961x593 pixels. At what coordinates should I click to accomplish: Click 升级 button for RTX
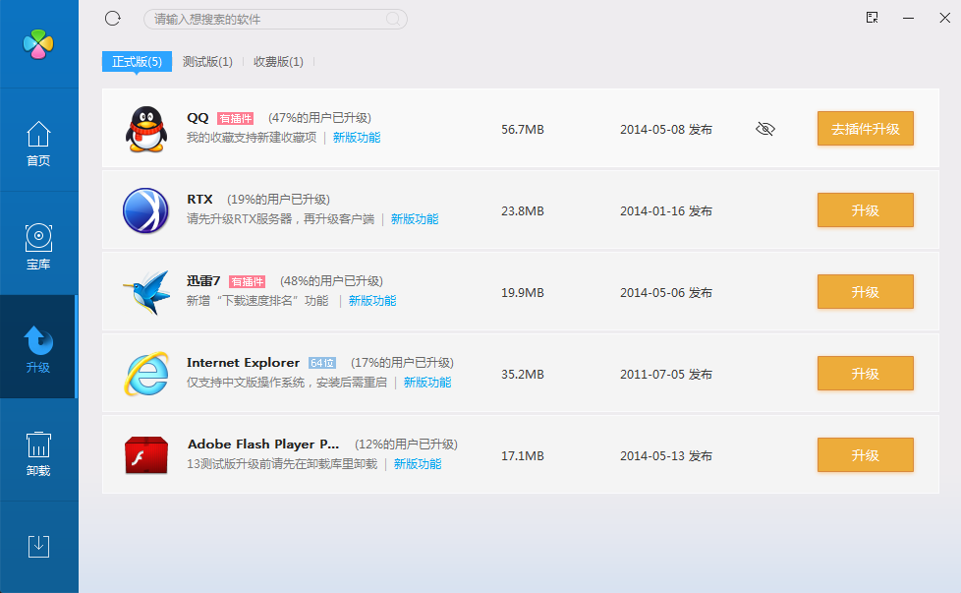(x=865, y=210)
